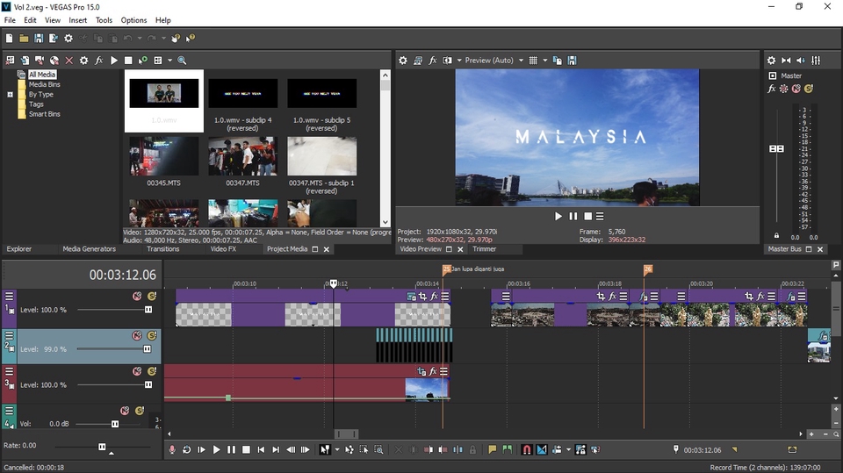Mute video track 1
The image size is (843, 473).
click(x=137, y=296)
